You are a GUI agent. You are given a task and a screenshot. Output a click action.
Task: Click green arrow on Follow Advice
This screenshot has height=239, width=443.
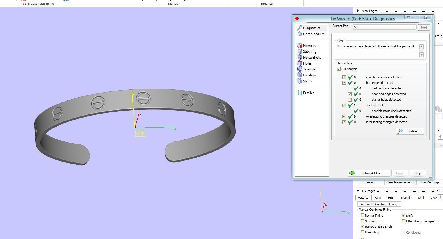point(352,173)
